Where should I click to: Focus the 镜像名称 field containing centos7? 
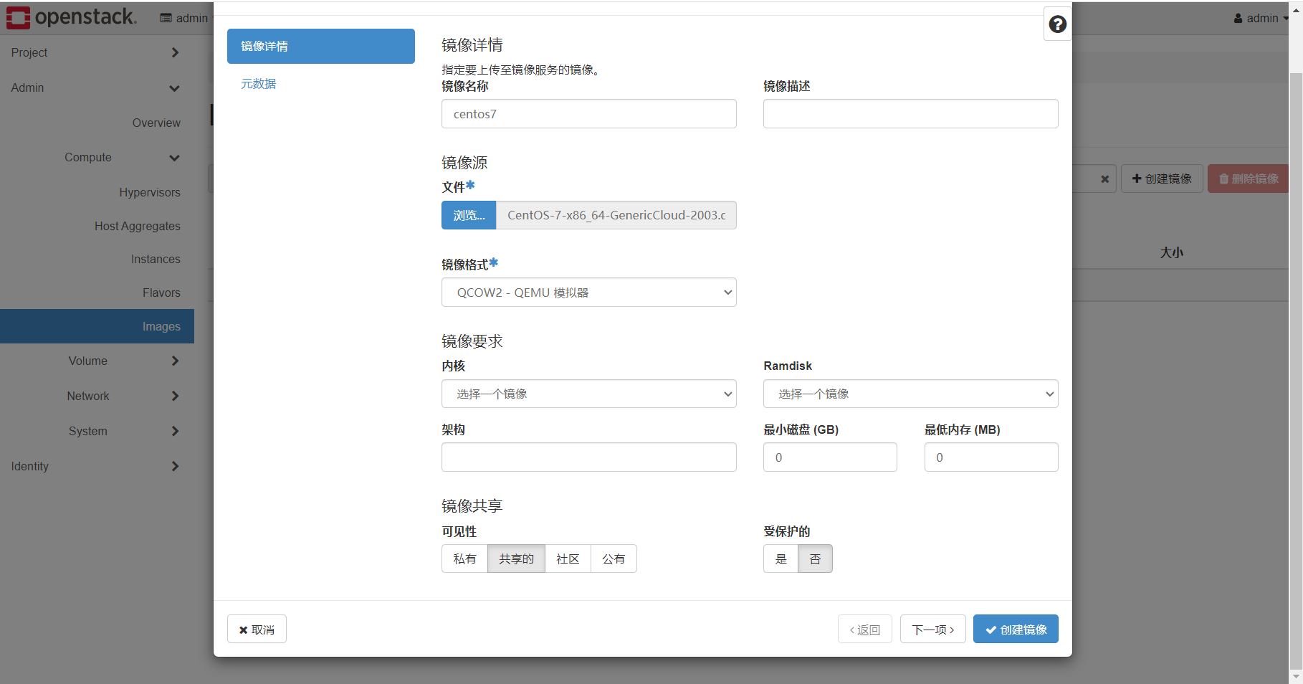point(589,114)
